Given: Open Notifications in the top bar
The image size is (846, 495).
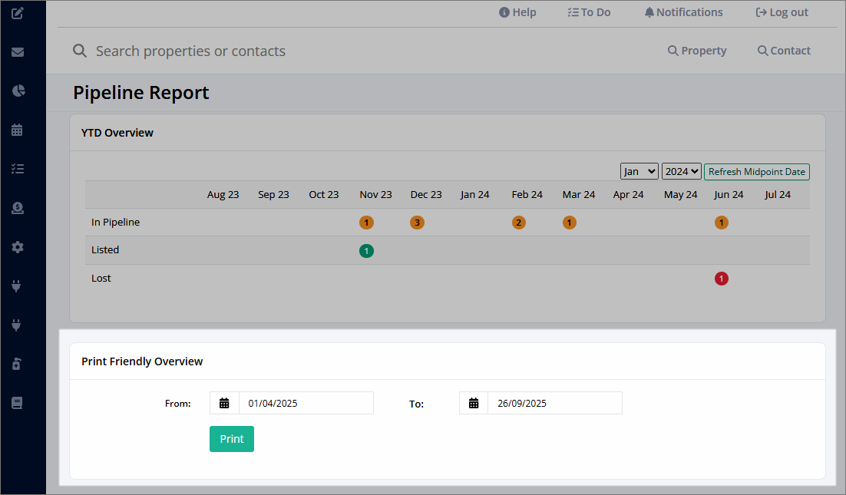Looking at the screenshot, I should (x=683, y=12).
